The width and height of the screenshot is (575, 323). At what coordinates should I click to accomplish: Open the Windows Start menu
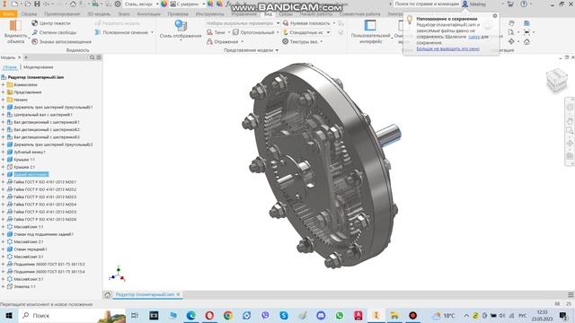click(9, 315)
